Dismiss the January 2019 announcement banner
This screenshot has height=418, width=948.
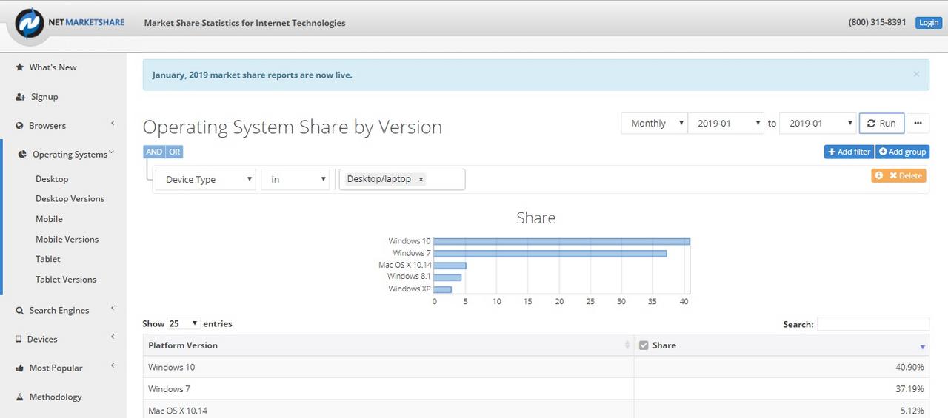pyautogui.click(x=916, y=74)
